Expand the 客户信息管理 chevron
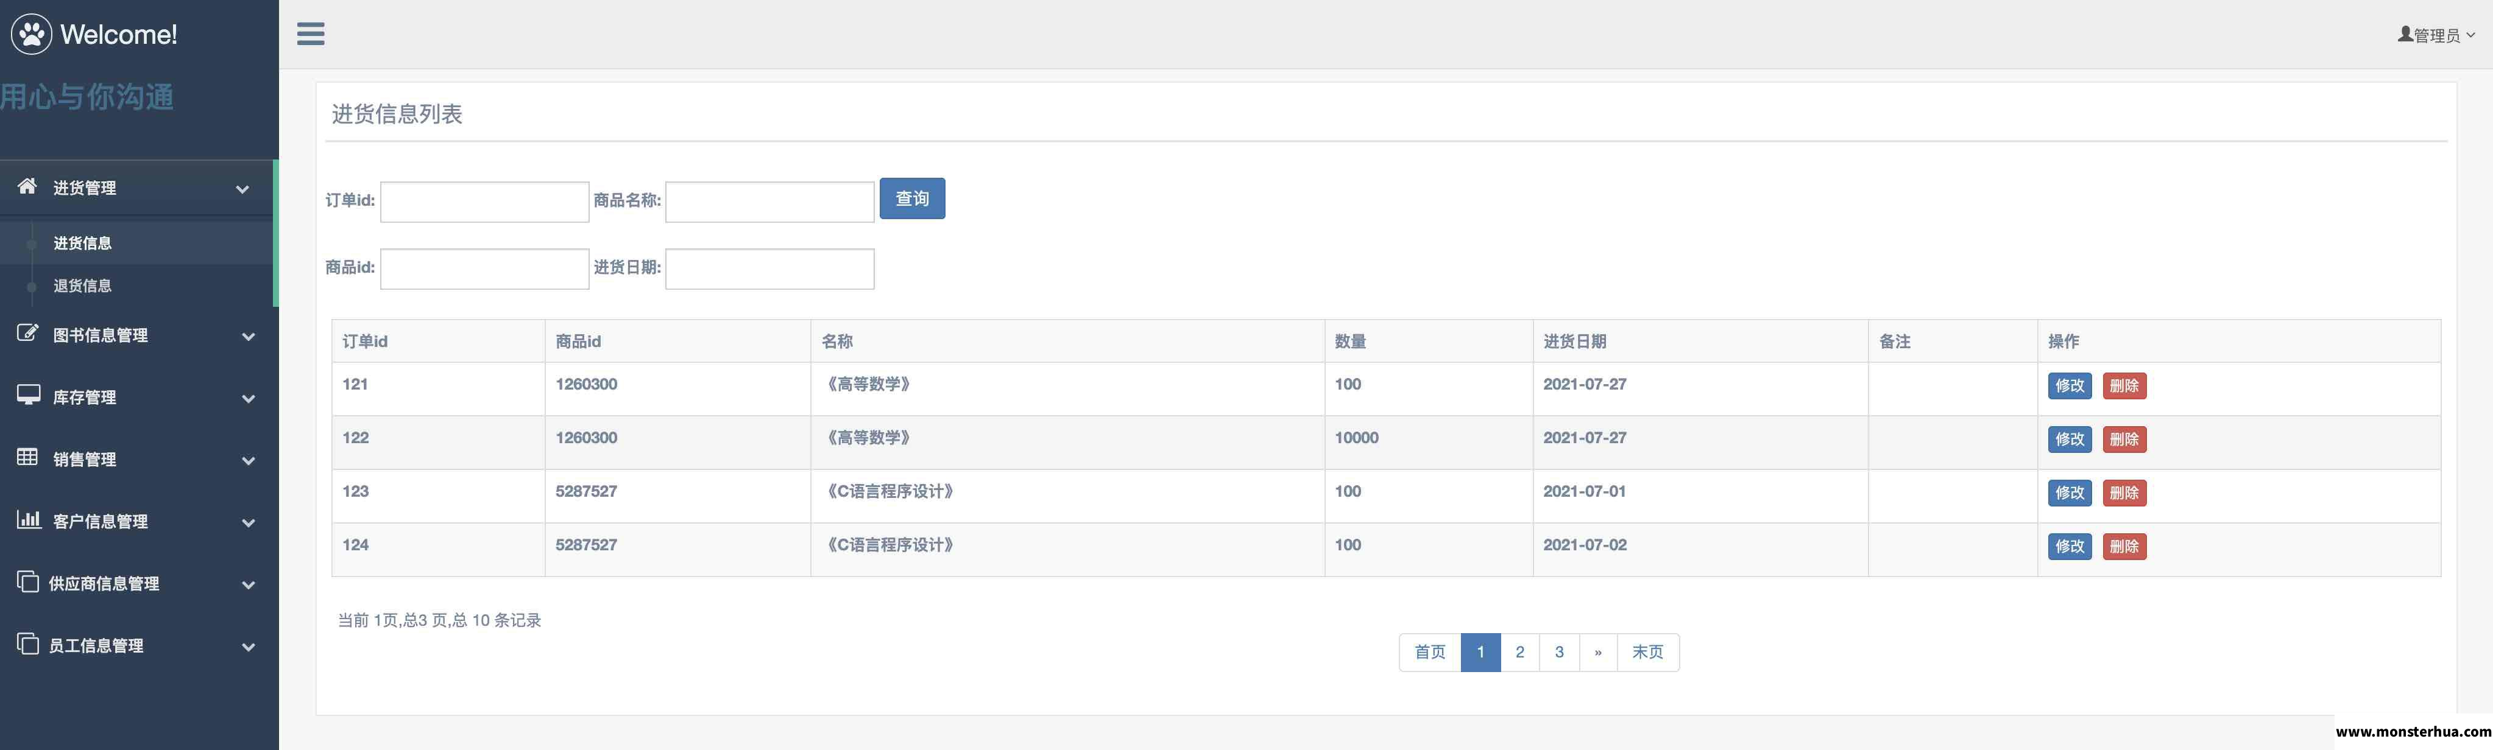The image size is (2493, 750). coord(249,523)
